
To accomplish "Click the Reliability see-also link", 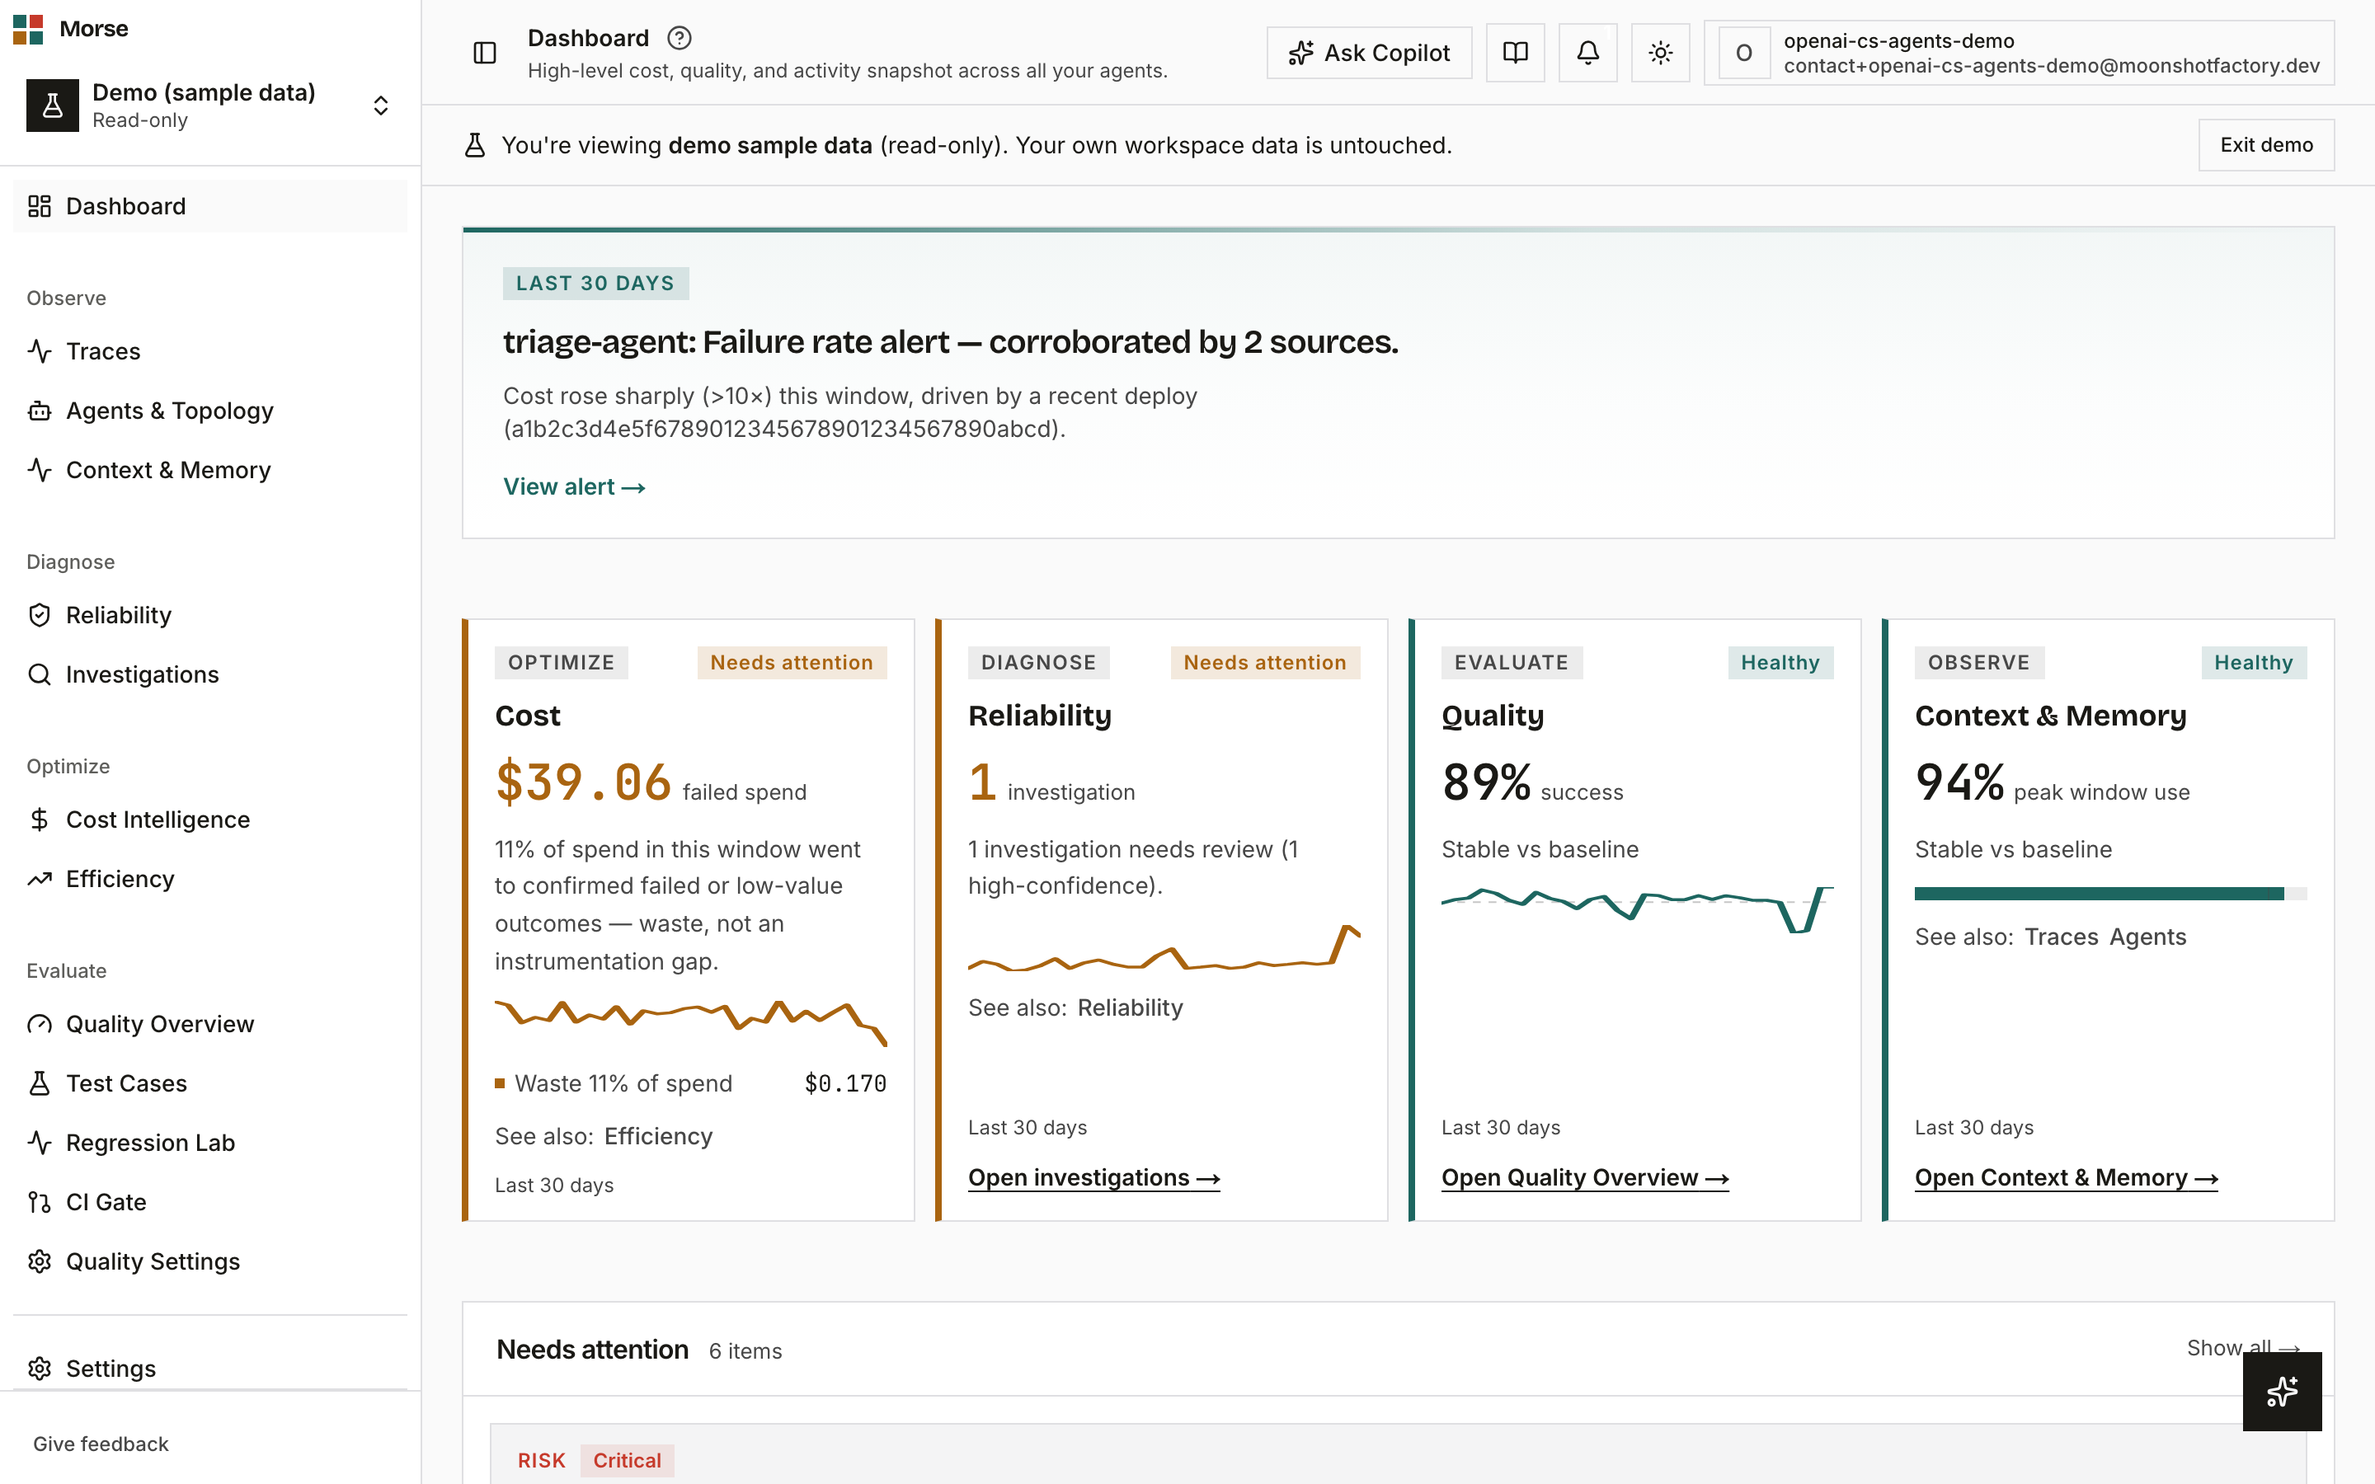I will pos(1131,1008).
